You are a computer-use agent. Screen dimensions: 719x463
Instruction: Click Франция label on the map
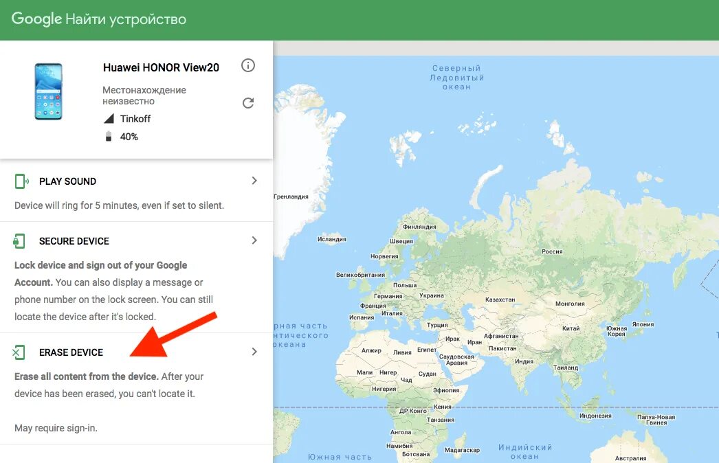click(373, 305)
